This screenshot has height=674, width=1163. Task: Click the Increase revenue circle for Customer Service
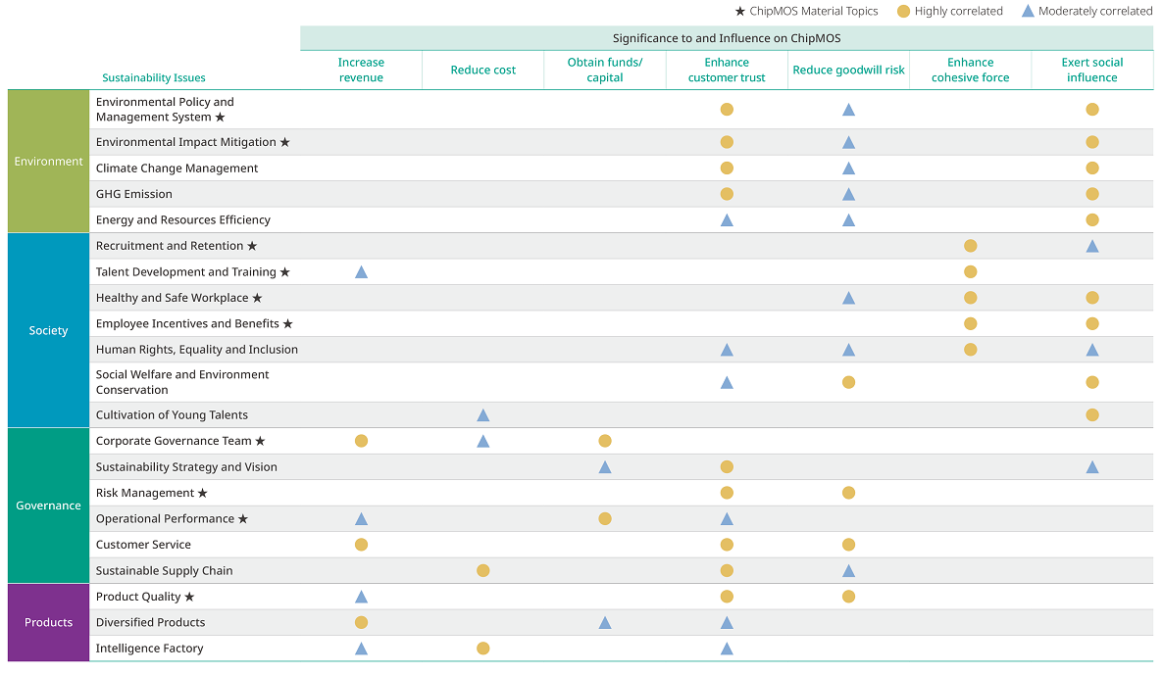[x=361, y=545]
